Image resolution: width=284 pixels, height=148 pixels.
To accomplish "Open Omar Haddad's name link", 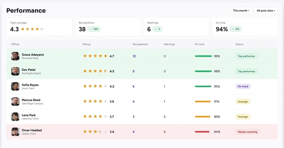I will [x=32, y=130].
